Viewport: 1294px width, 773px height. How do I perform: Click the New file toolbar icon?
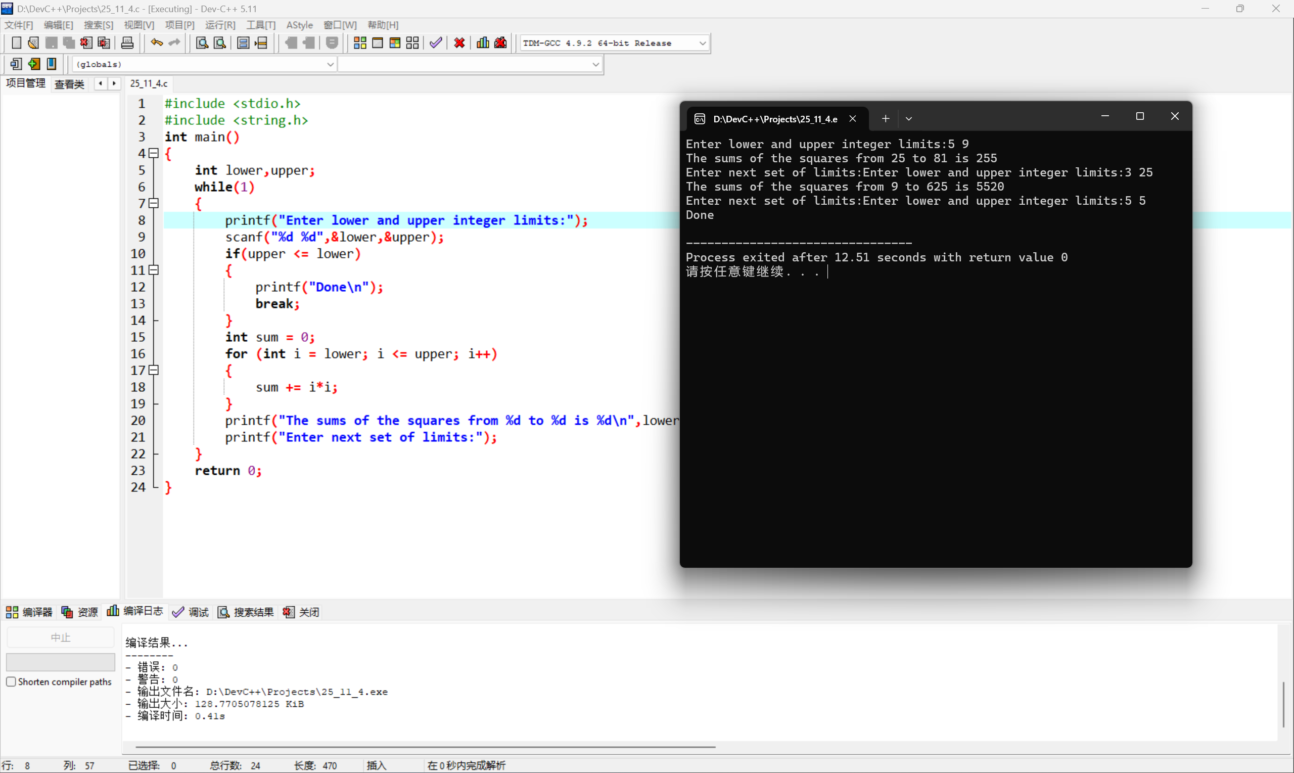16,43
